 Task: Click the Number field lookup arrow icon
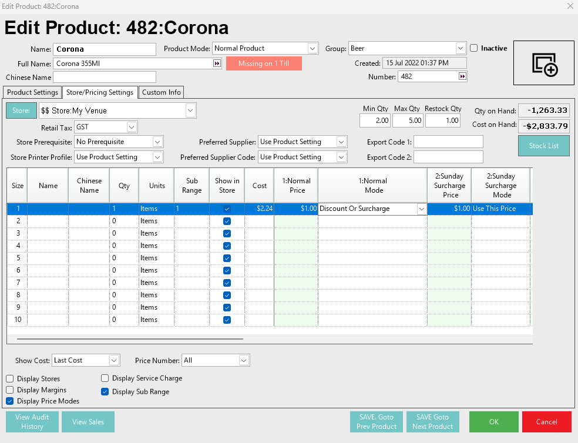462,76
